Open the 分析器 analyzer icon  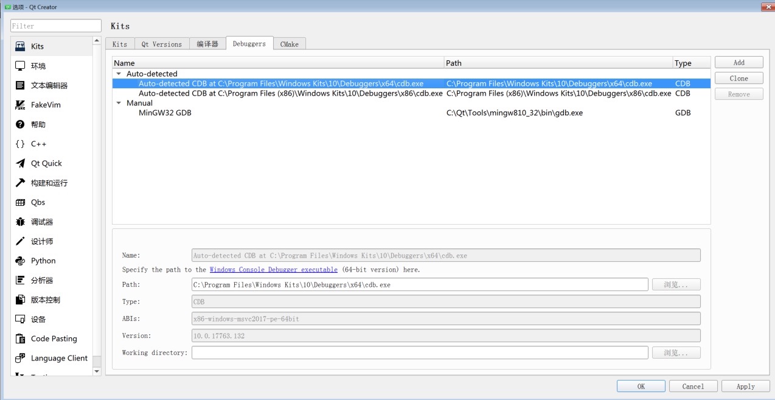click(20, 280)
